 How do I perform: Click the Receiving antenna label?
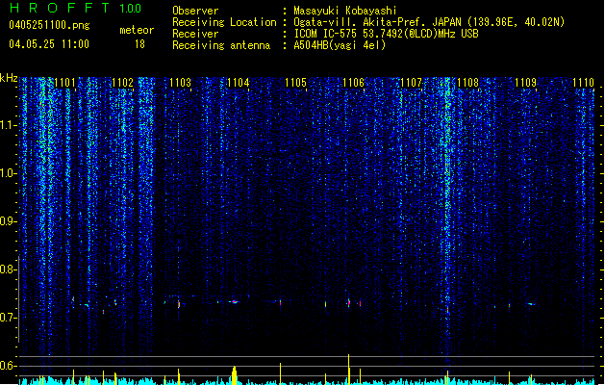coord(221,45)
